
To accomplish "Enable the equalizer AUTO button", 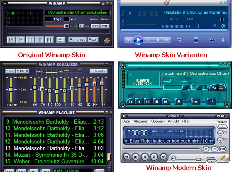I will pos(23,71).
